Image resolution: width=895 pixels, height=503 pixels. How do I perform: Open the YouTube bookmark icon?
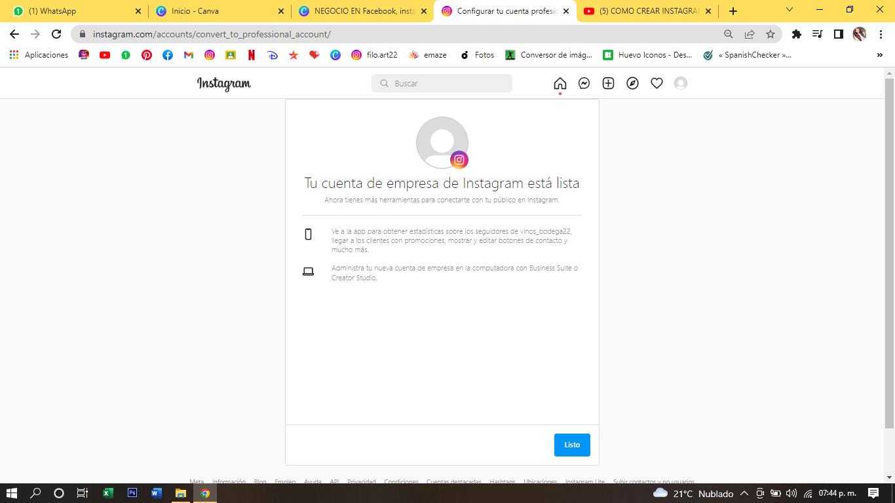(105, 55)
